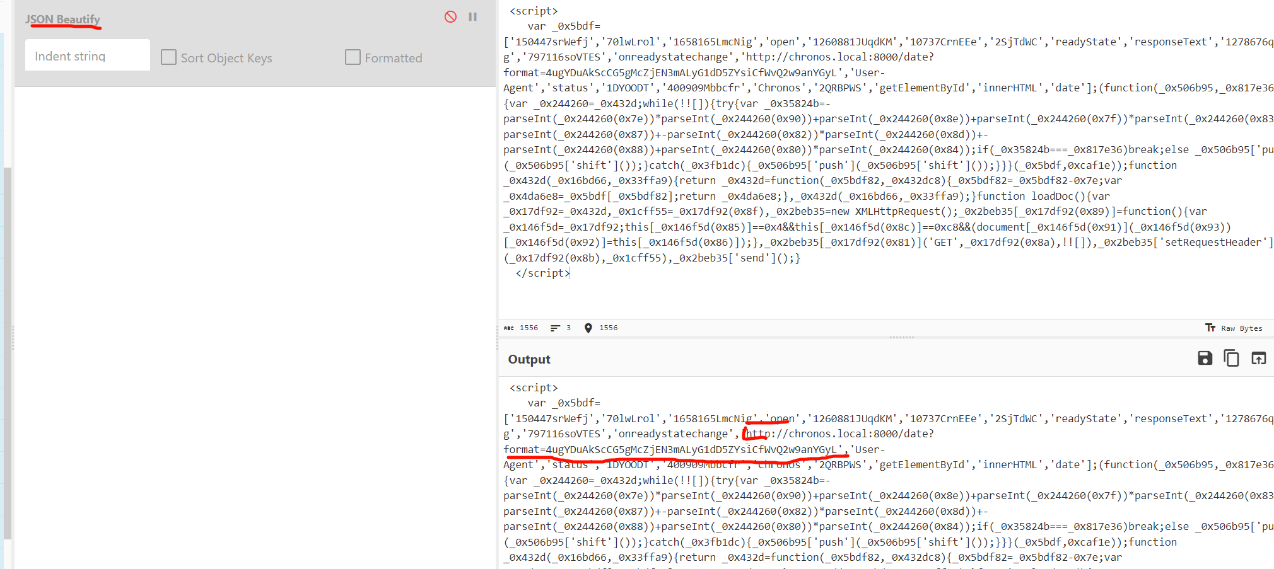Screen dimensions: 1274x569
Task: Click the input/output horizontal splitter handle
Action: click(901, 338)
